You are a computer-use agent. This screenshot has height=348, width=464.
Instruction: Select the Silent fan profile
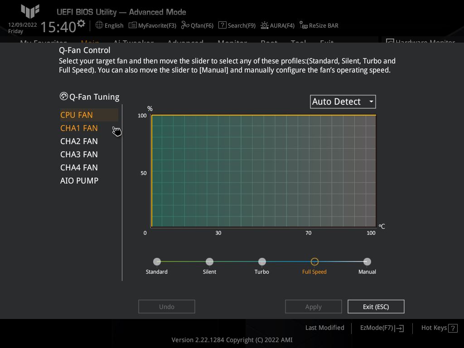[x=209, y=261]
